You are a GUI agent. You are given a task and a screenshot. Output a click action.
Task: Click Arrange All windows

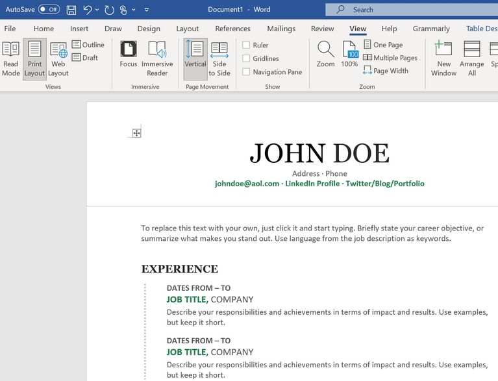(472, 59)
